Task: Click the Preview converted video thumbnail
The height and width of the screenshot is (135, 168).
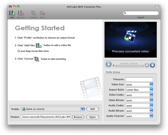Action: [x=130, y=40]
